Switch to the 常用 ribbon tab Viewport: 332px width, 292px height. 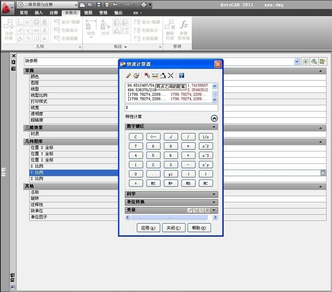pyautogui.click(x=24, y=13)
